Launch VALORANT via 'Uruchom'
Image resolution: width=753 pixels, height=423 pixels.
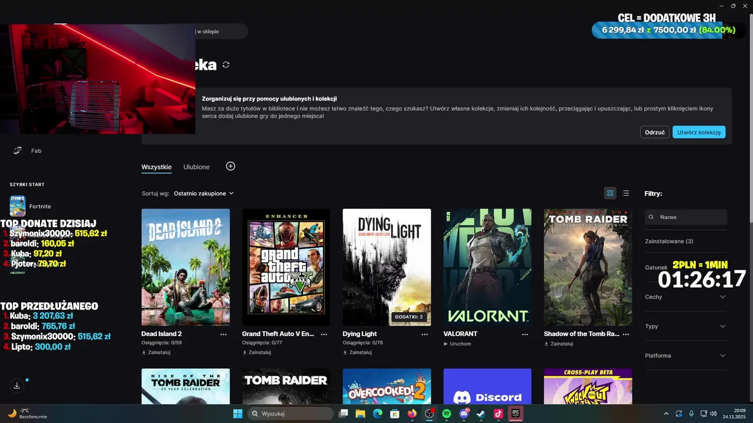tap(457, 344)
